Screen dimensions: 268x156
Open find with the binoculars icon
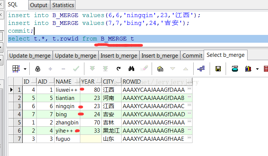[131, 69]
